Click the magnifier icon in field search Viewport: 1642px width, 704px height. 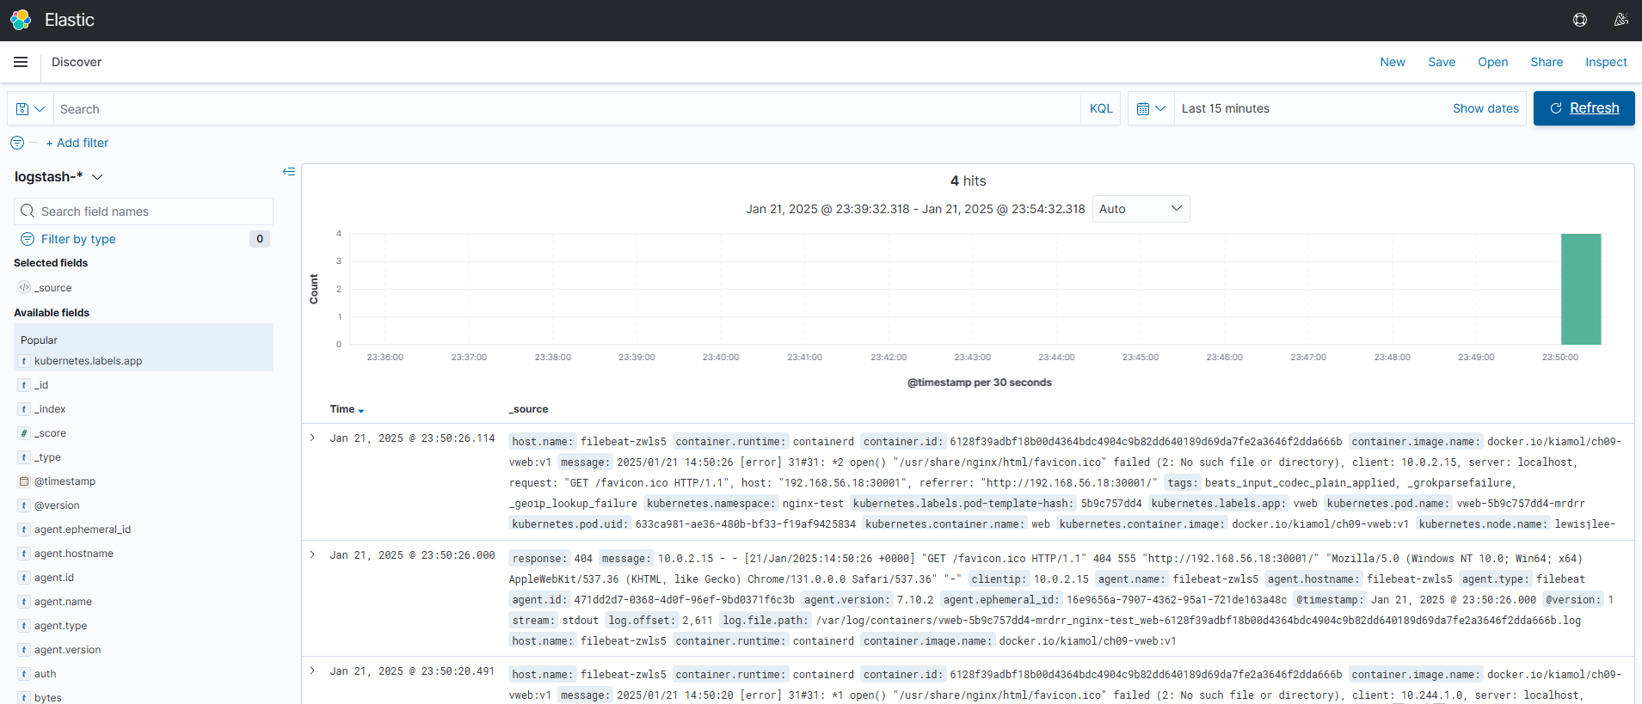(x=29, y=211)
